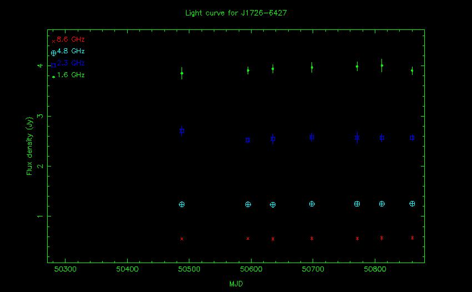Viewport: 472px width, 292px height.
Task: Click the blue 2.3 GHz legend label
Action: click(71, 63)
